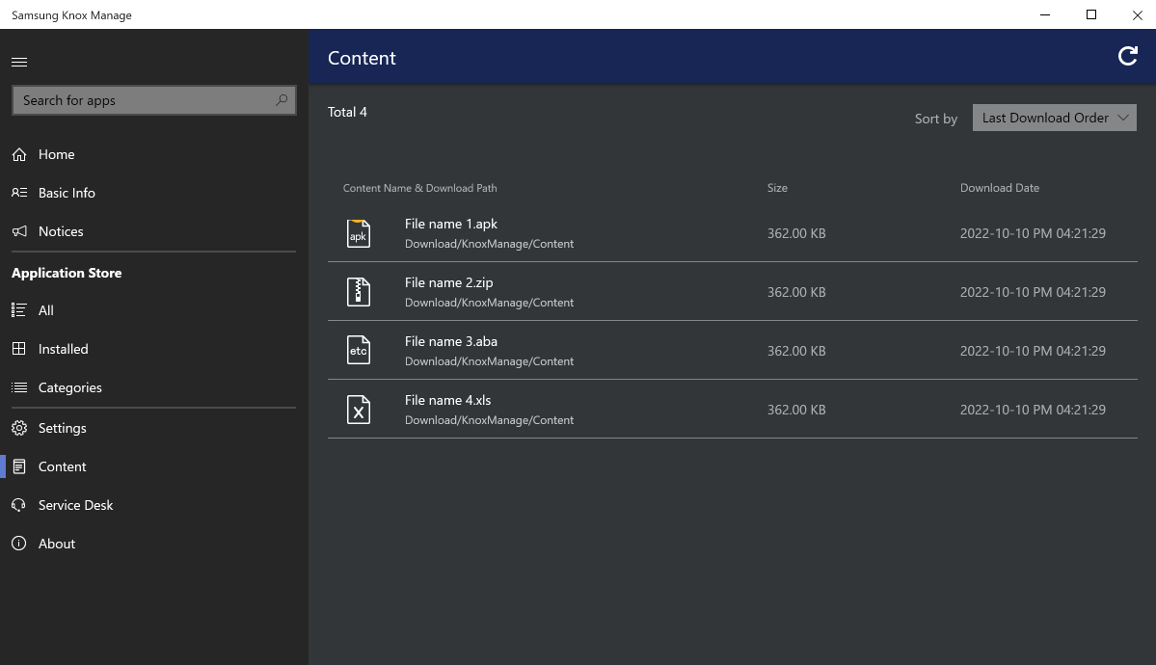Screen dimensions: 1156x665
Task: Click the download date of File name 4.xls
Action: pos(1033,410)
